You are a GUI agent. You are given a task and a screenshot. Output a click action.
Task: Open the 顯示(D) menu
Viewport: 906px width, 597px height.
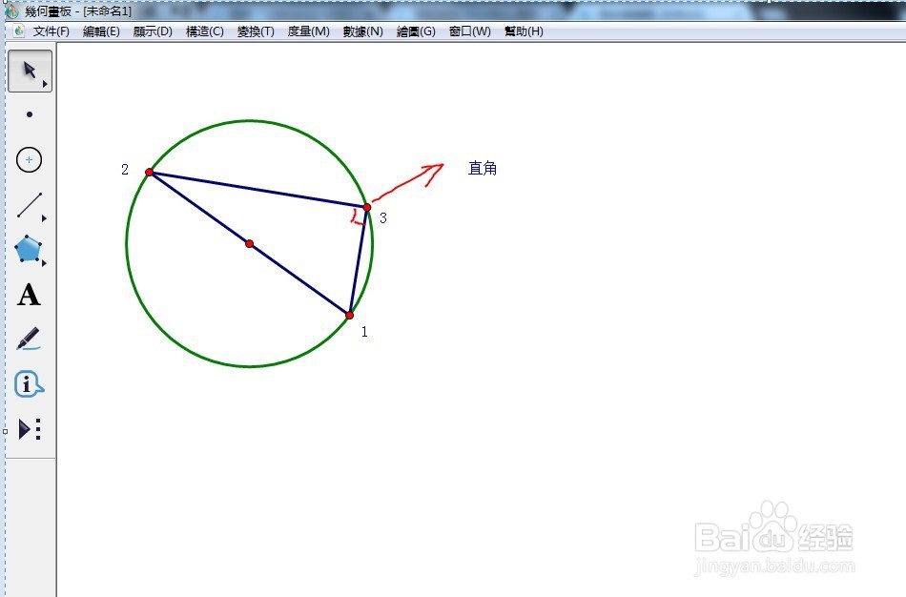coord(153,31)
